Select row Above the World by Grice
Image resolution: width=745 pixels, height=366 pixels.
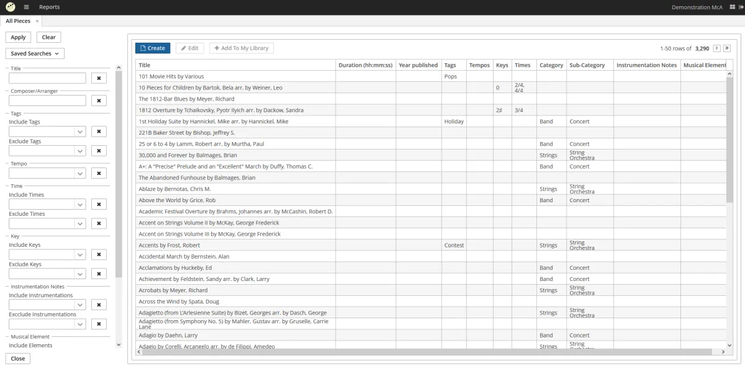431,200
